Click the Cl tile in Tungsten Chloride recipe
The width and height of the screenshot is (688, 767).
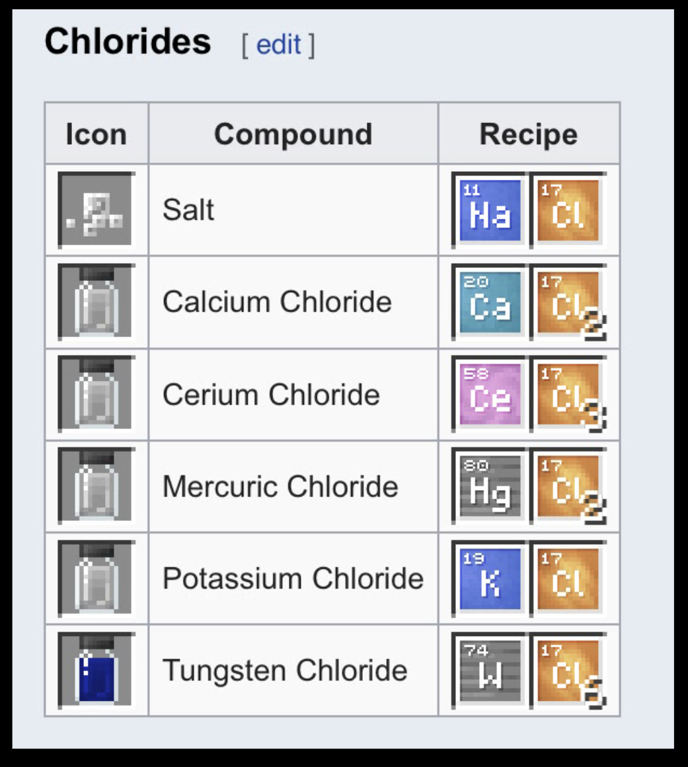click(x=568, y=670)
